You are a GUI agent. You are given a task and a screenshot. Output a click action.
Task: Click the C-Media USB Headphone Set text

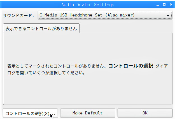click(71, 15)
